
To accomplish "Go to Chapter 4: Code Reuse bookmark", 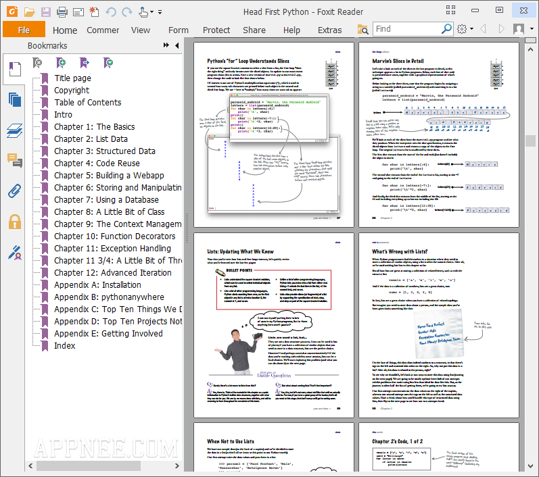I will (97, 163).
